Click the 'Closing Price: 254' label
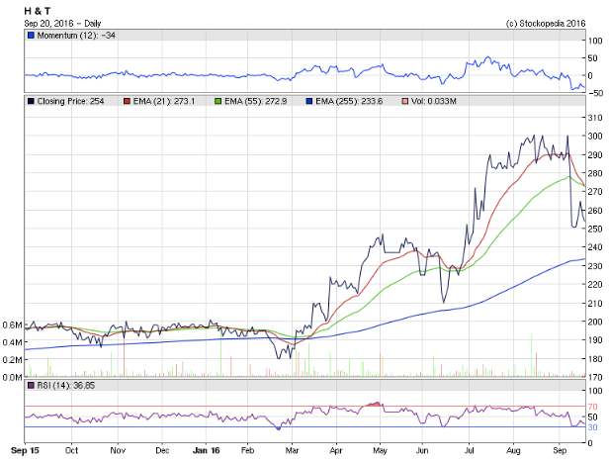This screenshot has height=464, width=609. tap(71, 102)
